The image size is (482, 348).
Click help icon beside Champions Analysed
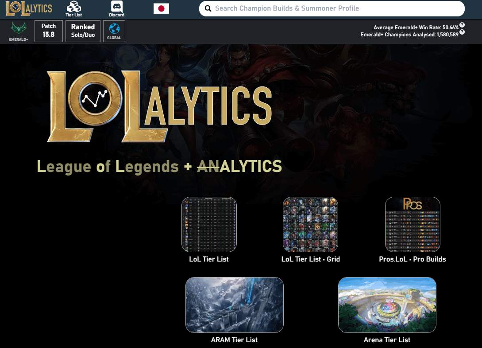462,32
